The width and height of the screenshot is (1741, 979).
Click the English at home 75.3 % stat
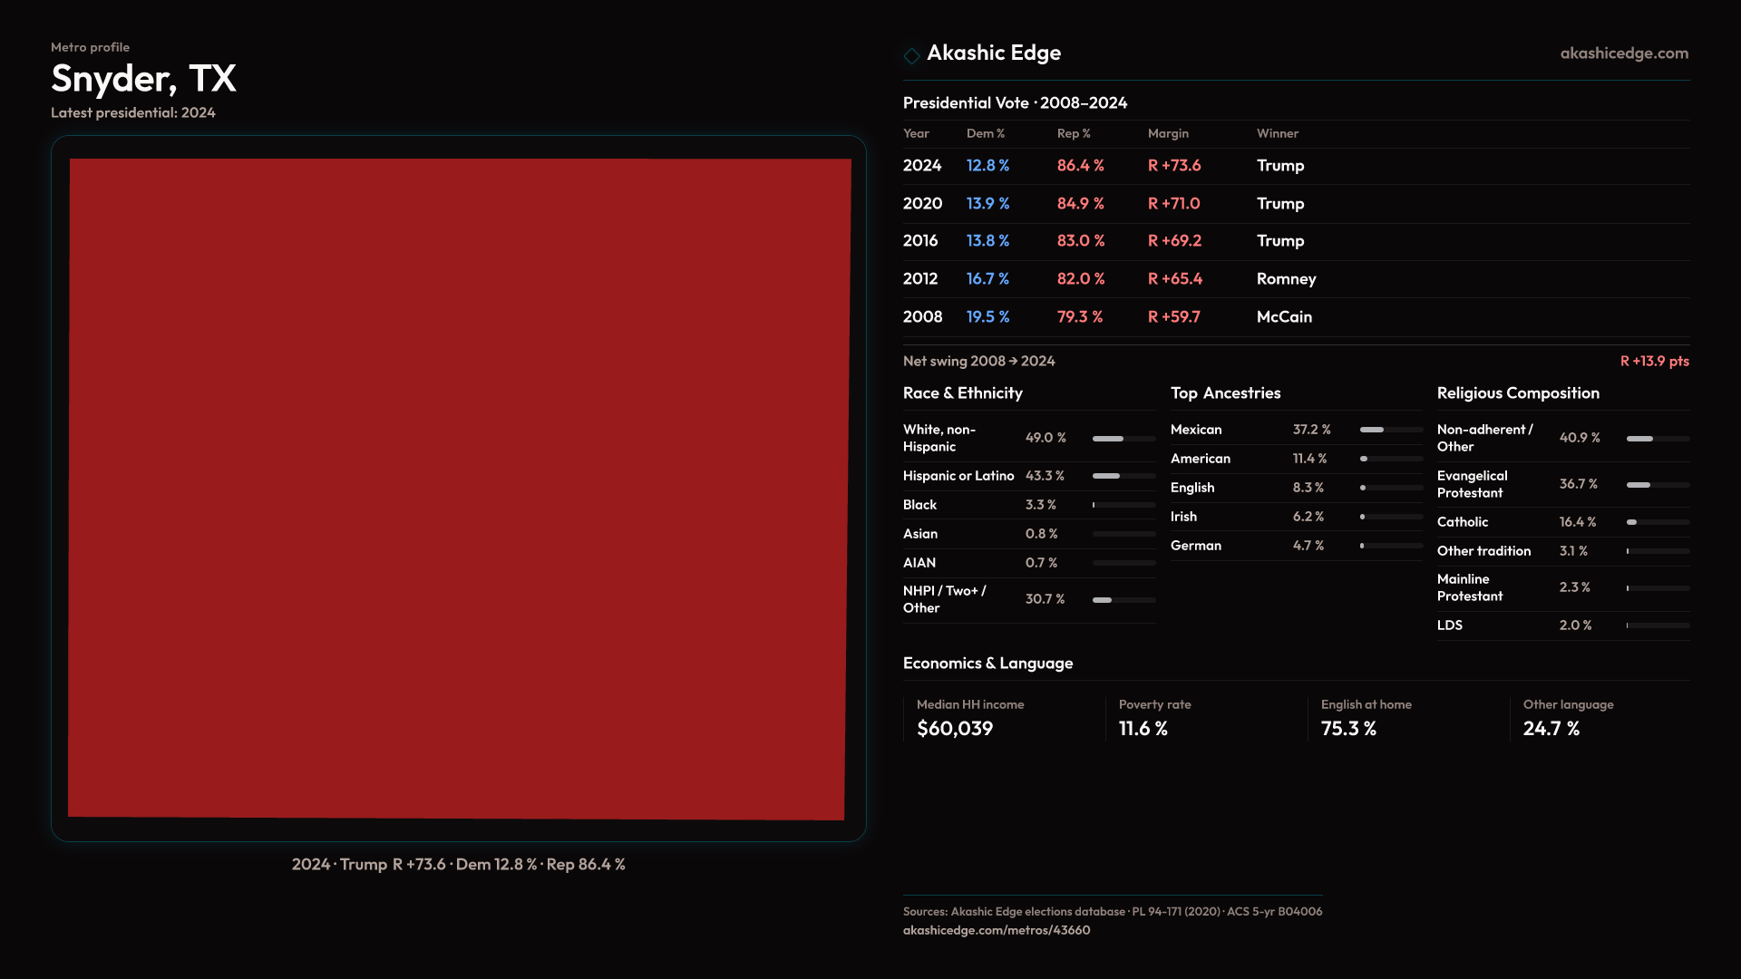coord(1347,729)
